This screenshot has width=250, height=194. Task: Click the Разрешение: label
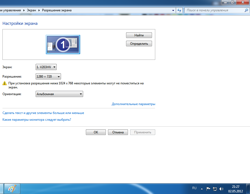[x=12, y=77]
